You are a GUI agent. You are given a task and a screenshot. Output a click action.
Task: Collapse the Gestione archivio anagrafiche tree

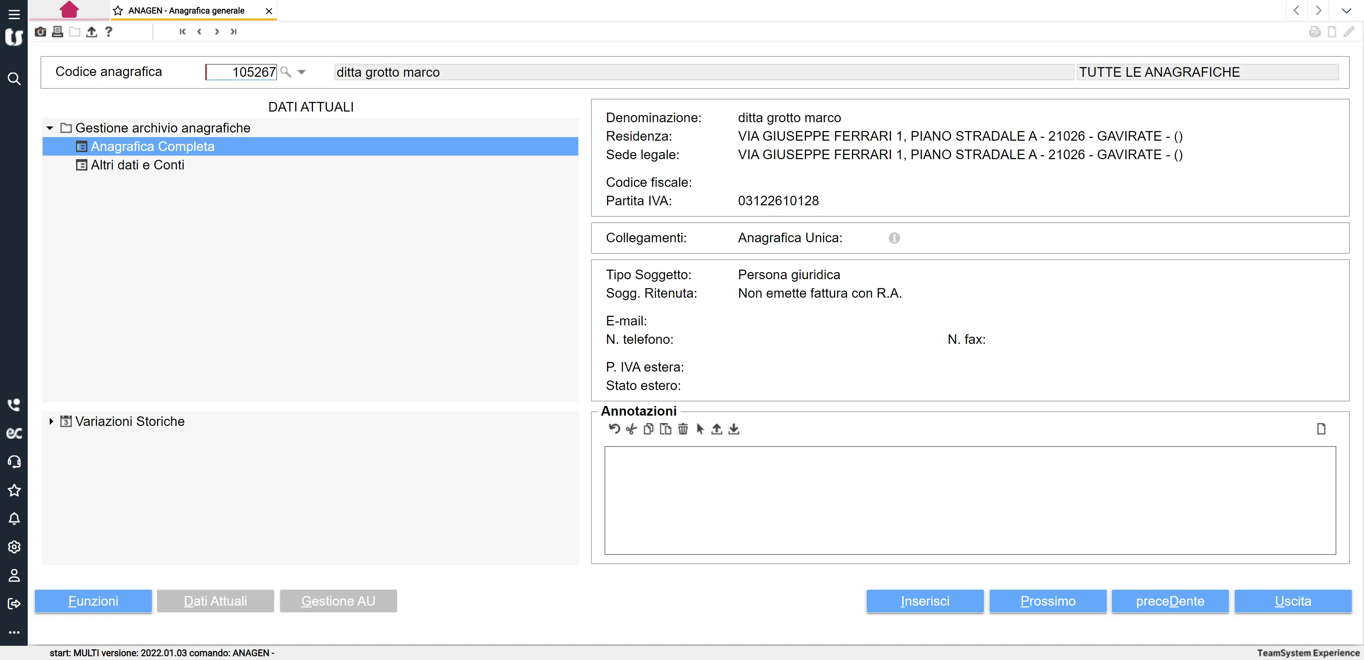point(50,128)
